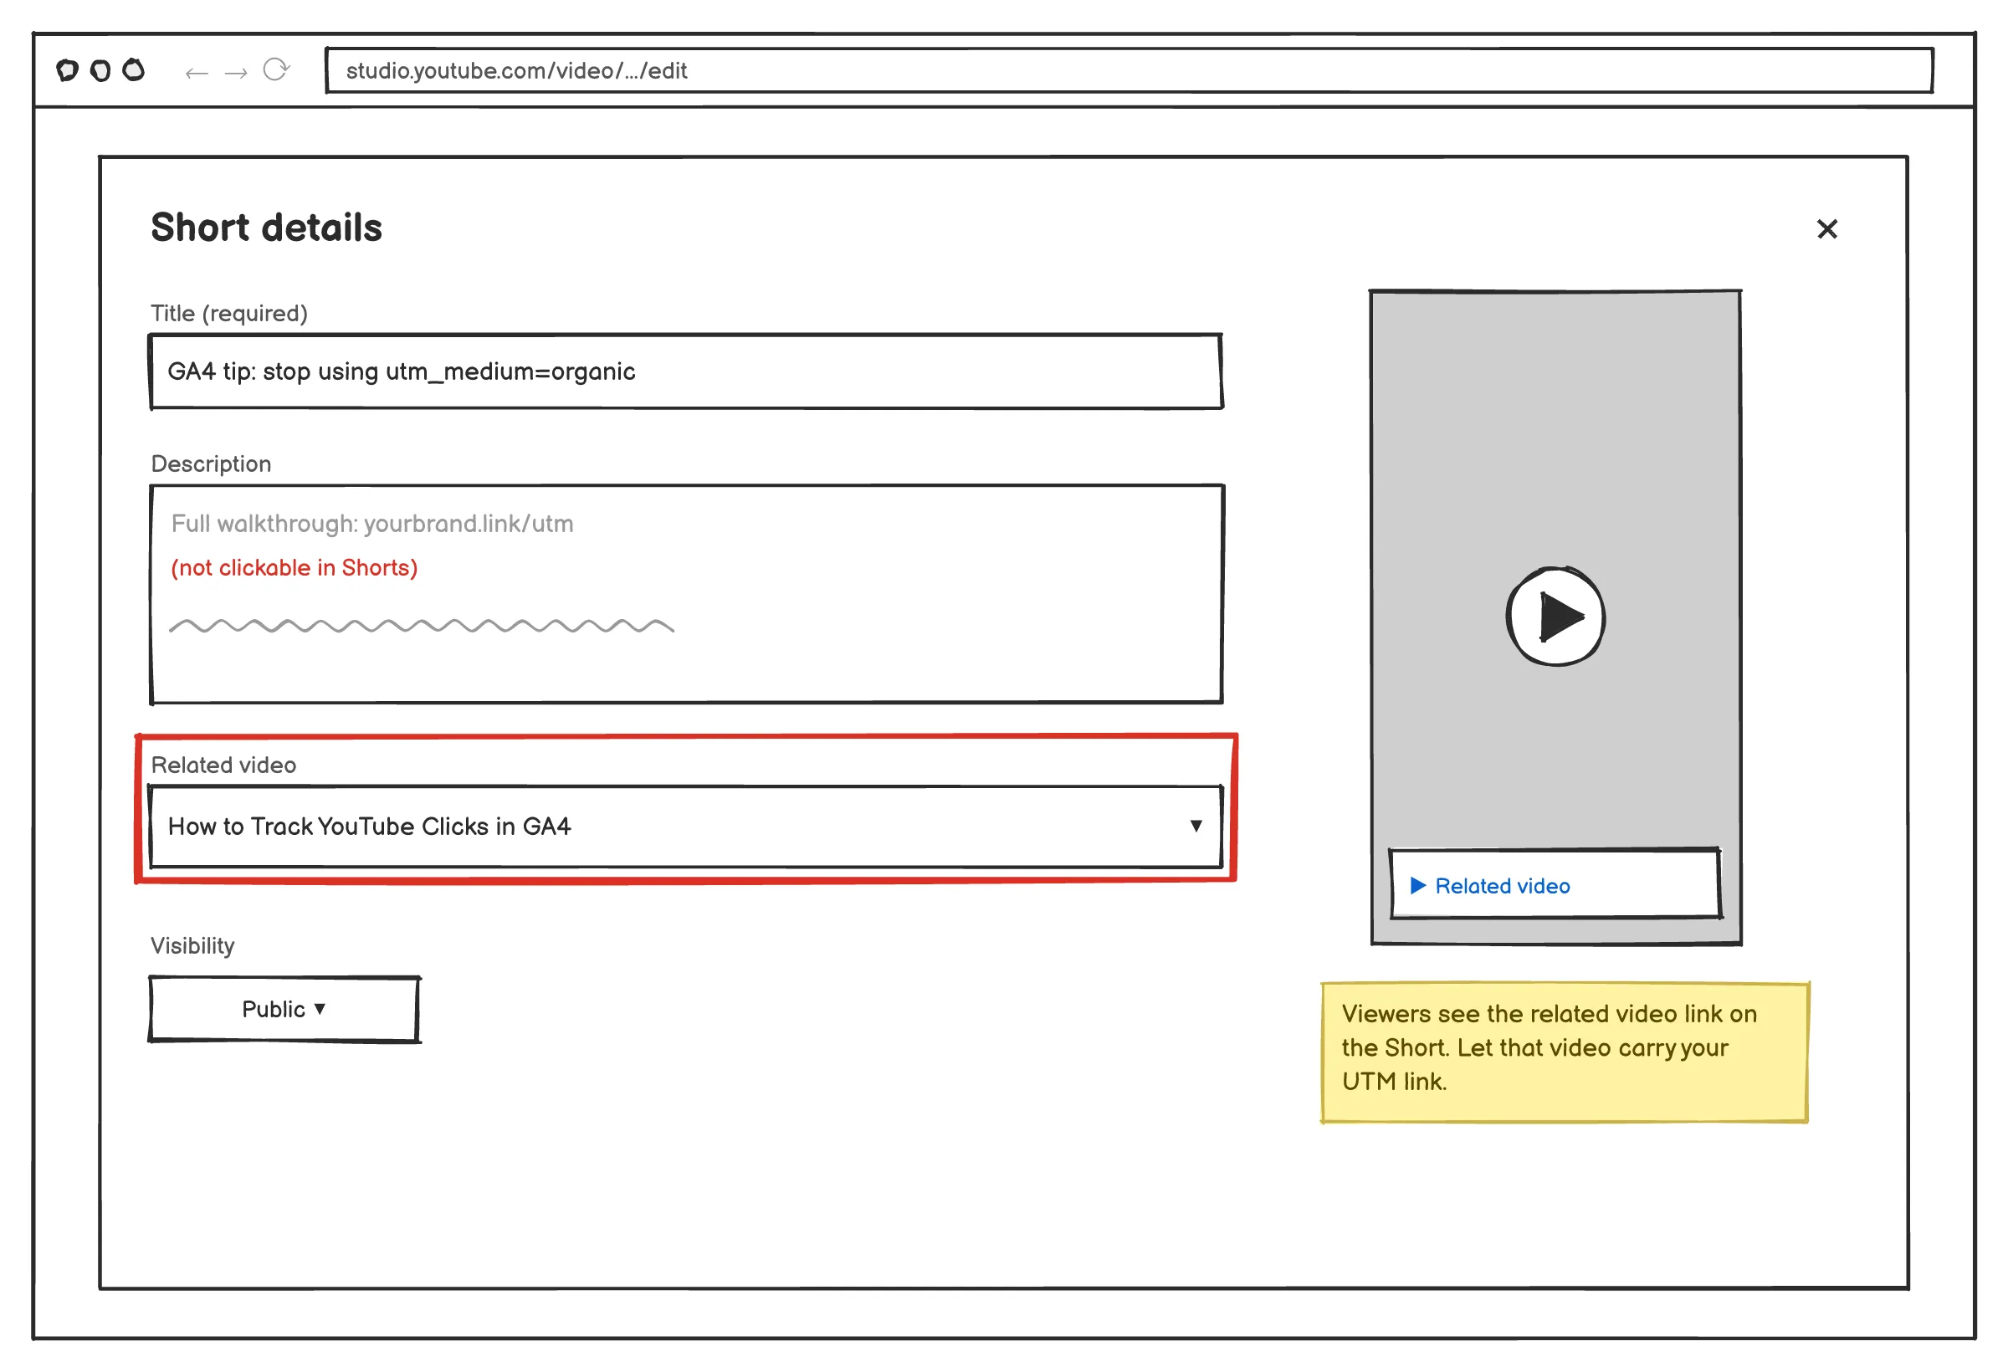Click the blue play triangle beside Related video

click(1418, 886)
